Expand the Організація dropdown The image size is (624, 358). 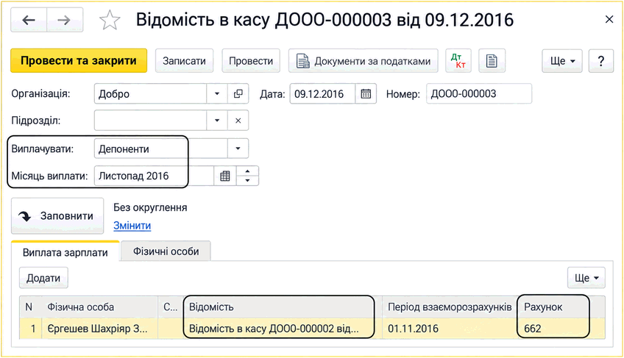217,94
